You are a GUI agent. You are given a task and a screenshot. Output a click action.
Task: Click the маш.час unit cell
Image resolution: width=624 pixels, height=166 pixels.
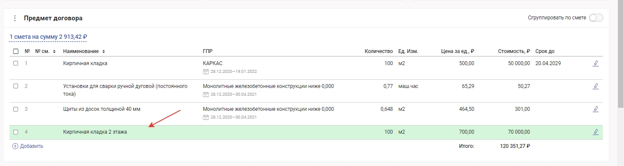[408, 86]
